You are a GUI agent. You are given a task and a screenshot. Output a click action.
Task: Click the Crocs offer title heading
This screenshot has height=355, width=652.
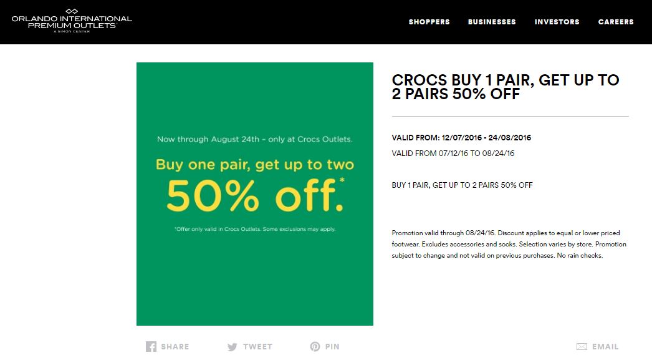point(506,87)
